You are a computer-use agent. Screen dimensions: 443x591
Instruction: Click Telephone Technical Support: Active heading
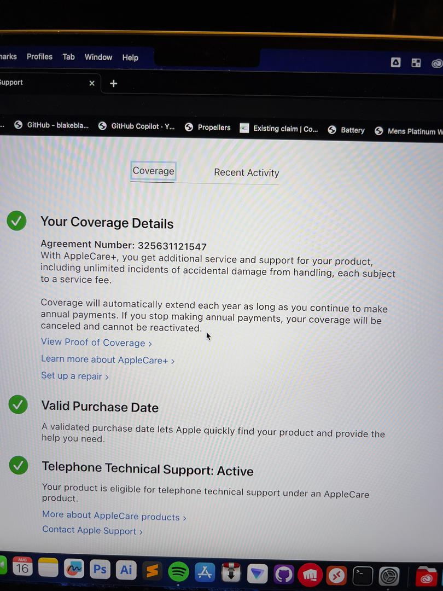pyautogui.click(x=148, y=469)
